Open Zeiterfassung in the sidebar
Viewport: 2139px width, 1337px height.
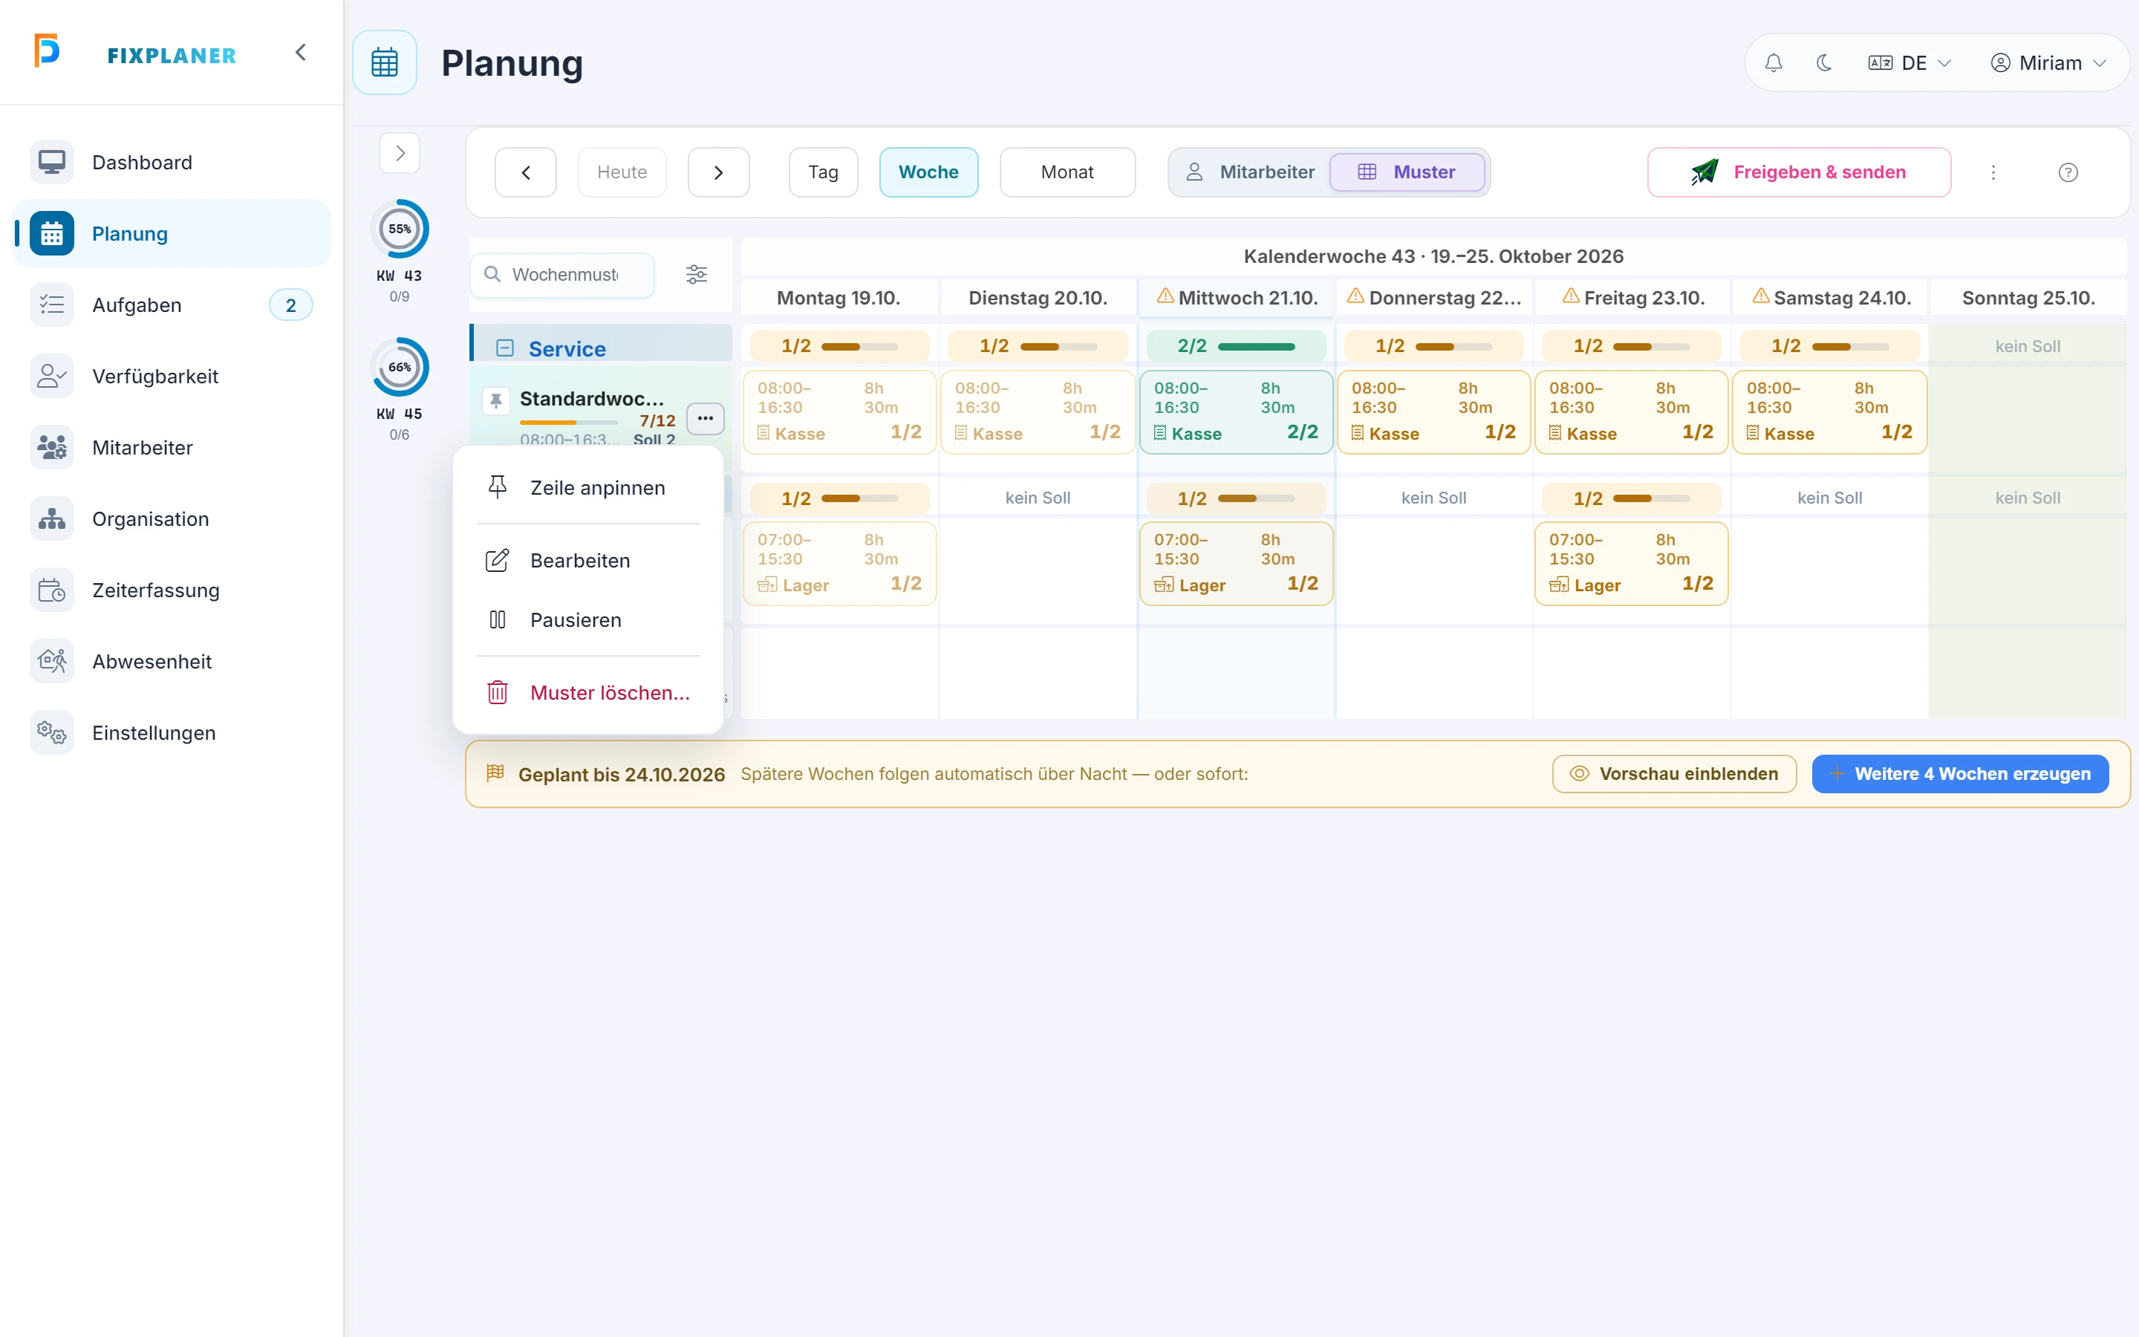pyautogui.click(x=172, y=591)
